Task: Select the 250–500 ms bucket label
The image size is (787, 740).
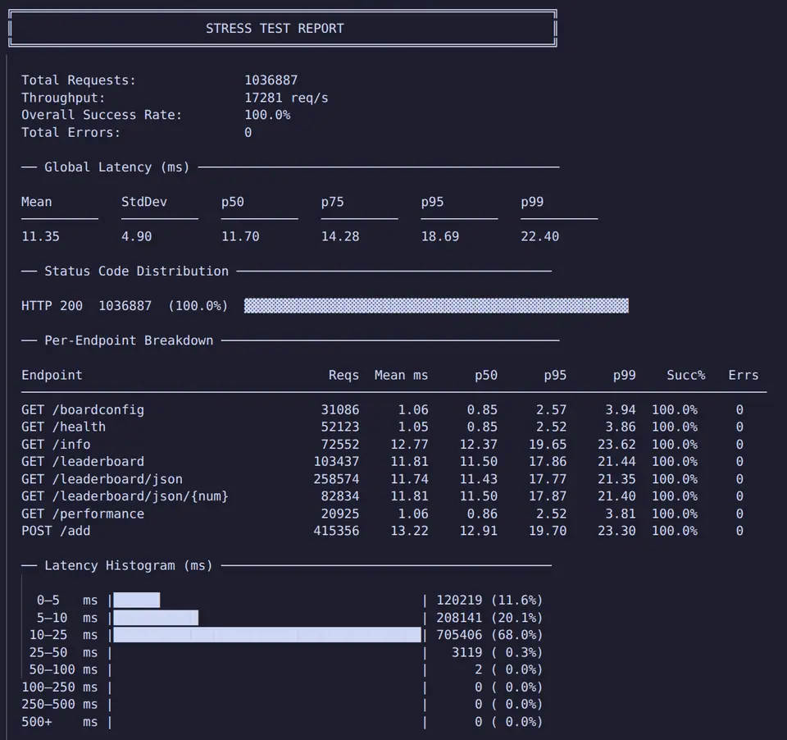Action: 59,704
